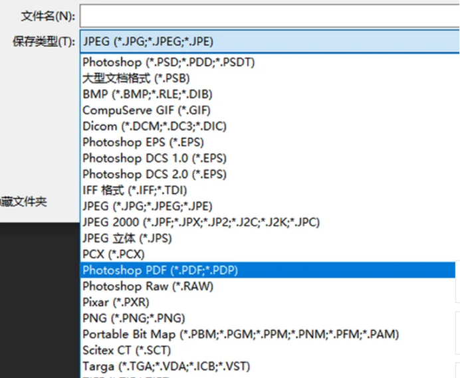Open the save type combo box
Screen dimensions: 460x378
(266, 41)
